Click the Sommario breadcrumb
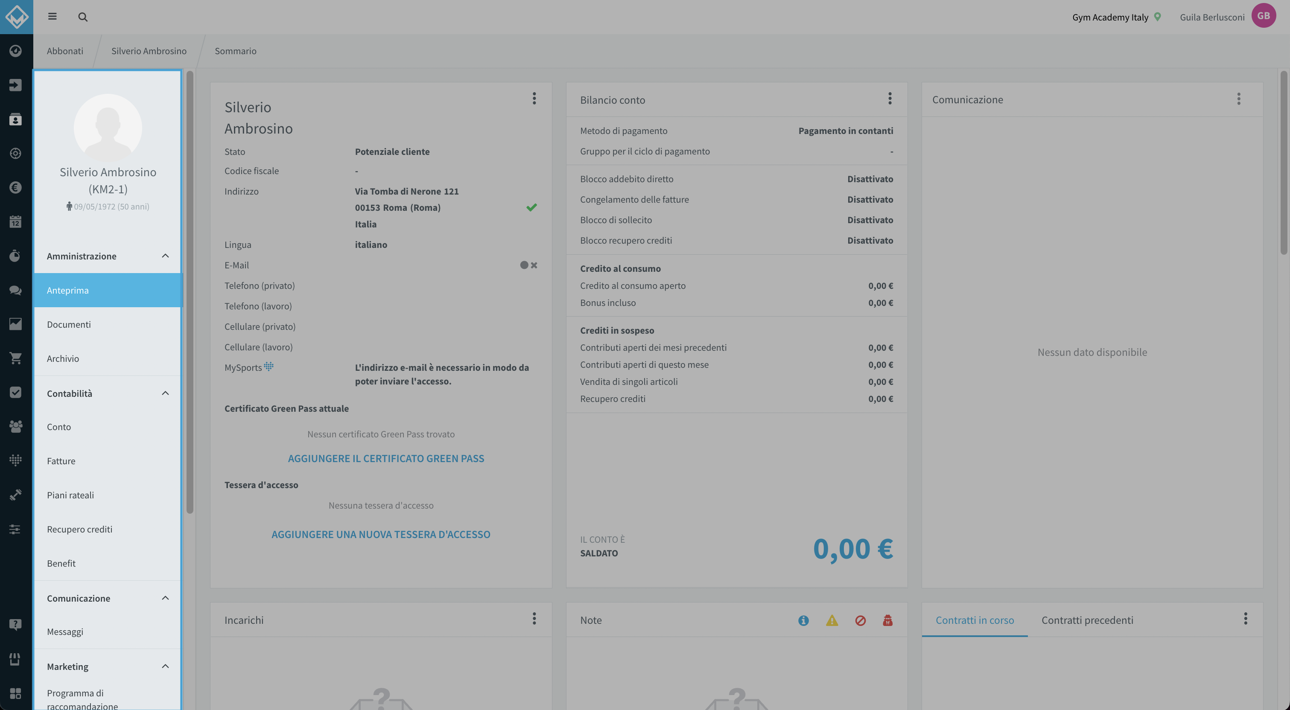1290x710 pixels. (235, 51)
